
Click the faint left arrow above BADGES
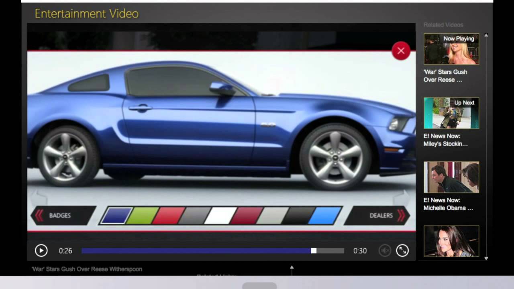(39, 197)
